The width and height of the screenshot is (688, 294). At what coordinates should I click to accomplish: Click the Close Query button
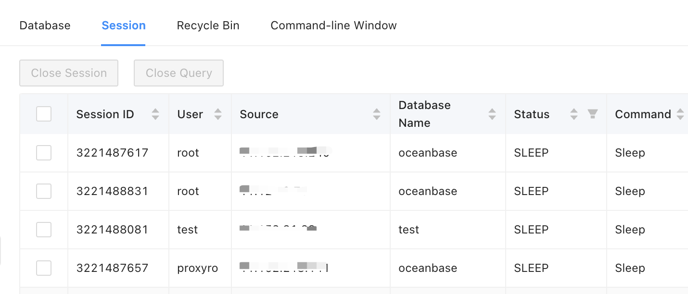tap(178, 73)
